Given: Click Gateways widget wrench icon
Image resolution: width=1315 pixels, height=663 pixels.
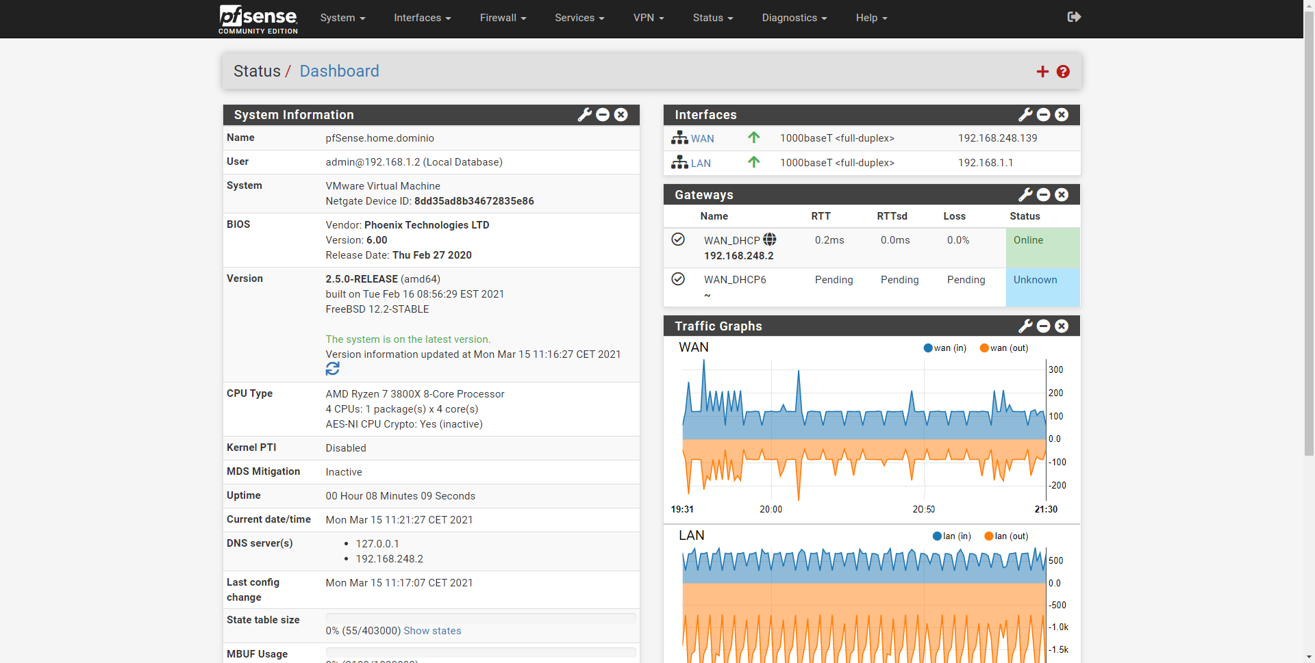Looking at the screenshot, I should [1025, 195].
